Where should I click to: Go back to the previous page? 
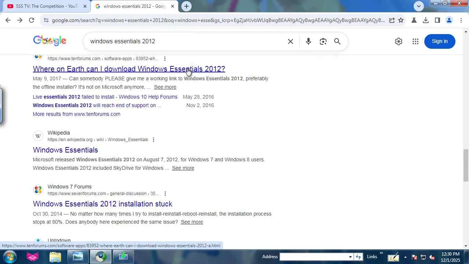(8, 21)
